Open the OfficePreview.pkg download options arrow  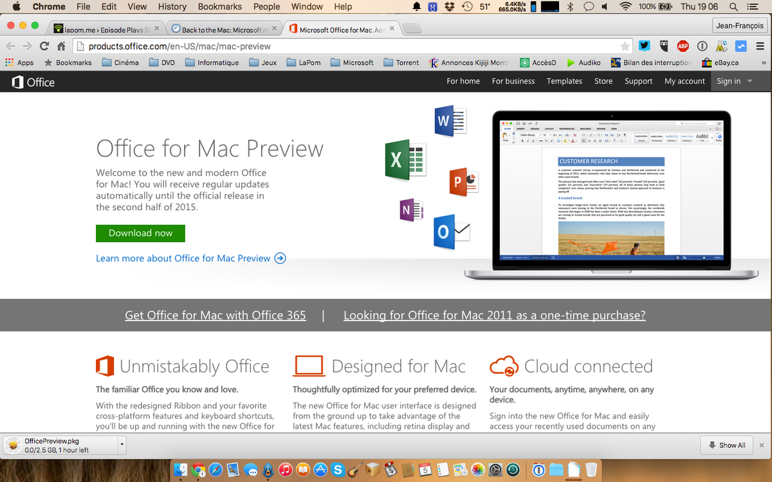click(122, 445)
